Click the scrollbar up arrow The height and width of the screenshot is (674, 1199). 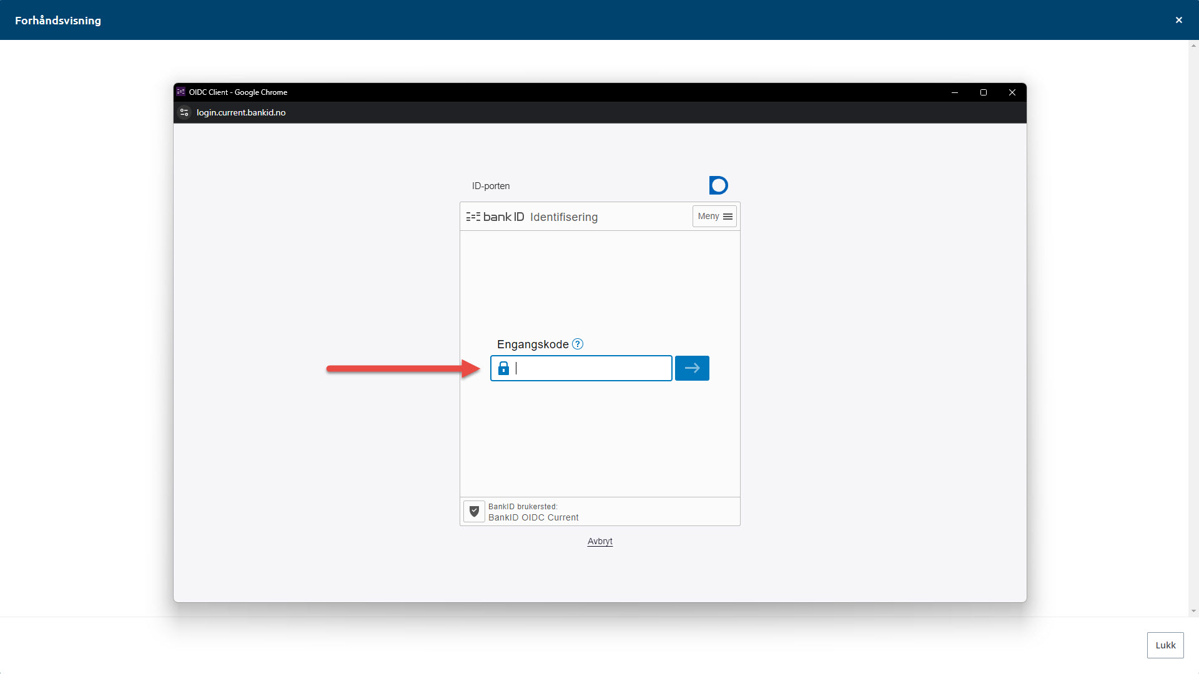(x=1193, y=46)
